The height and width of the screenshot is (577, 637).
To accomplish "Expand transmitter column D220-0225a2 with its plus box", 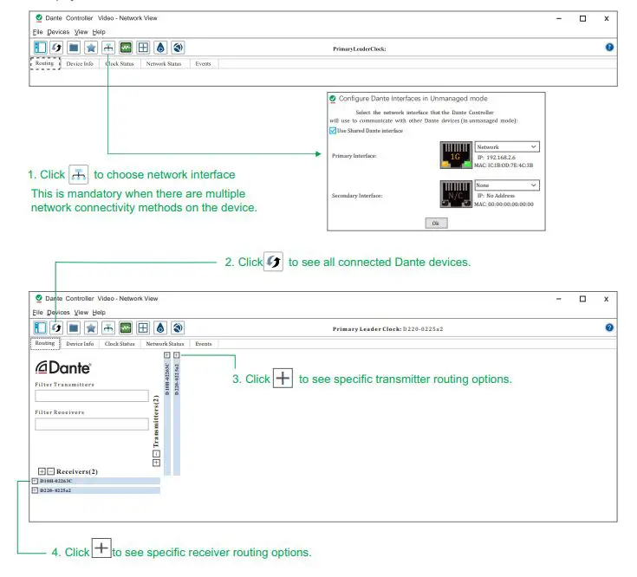I will (x=176, y=355).
